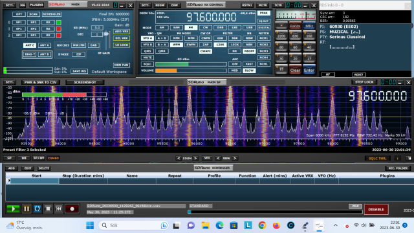Click PWR & SNR TO CSV button
Image resolution: width=414 pixels, height=233 pixels.
pos(40,82)
